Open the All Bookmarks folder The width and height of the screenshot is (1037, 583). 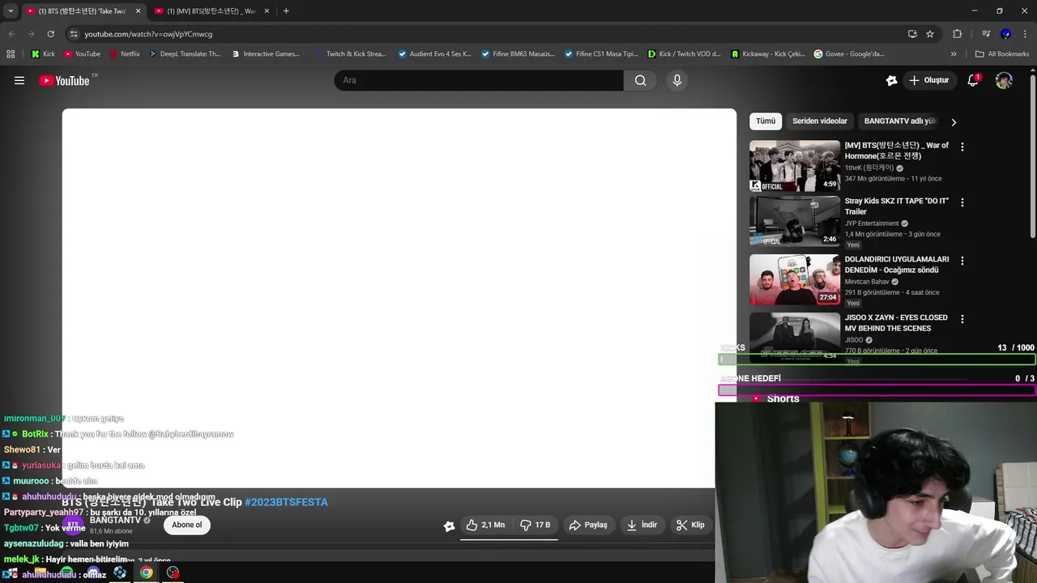pos(1002,54)
